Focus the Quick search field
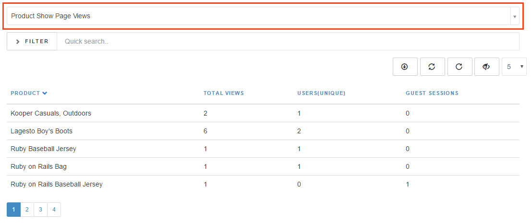 pyautogui.click(x=288, y=41)
